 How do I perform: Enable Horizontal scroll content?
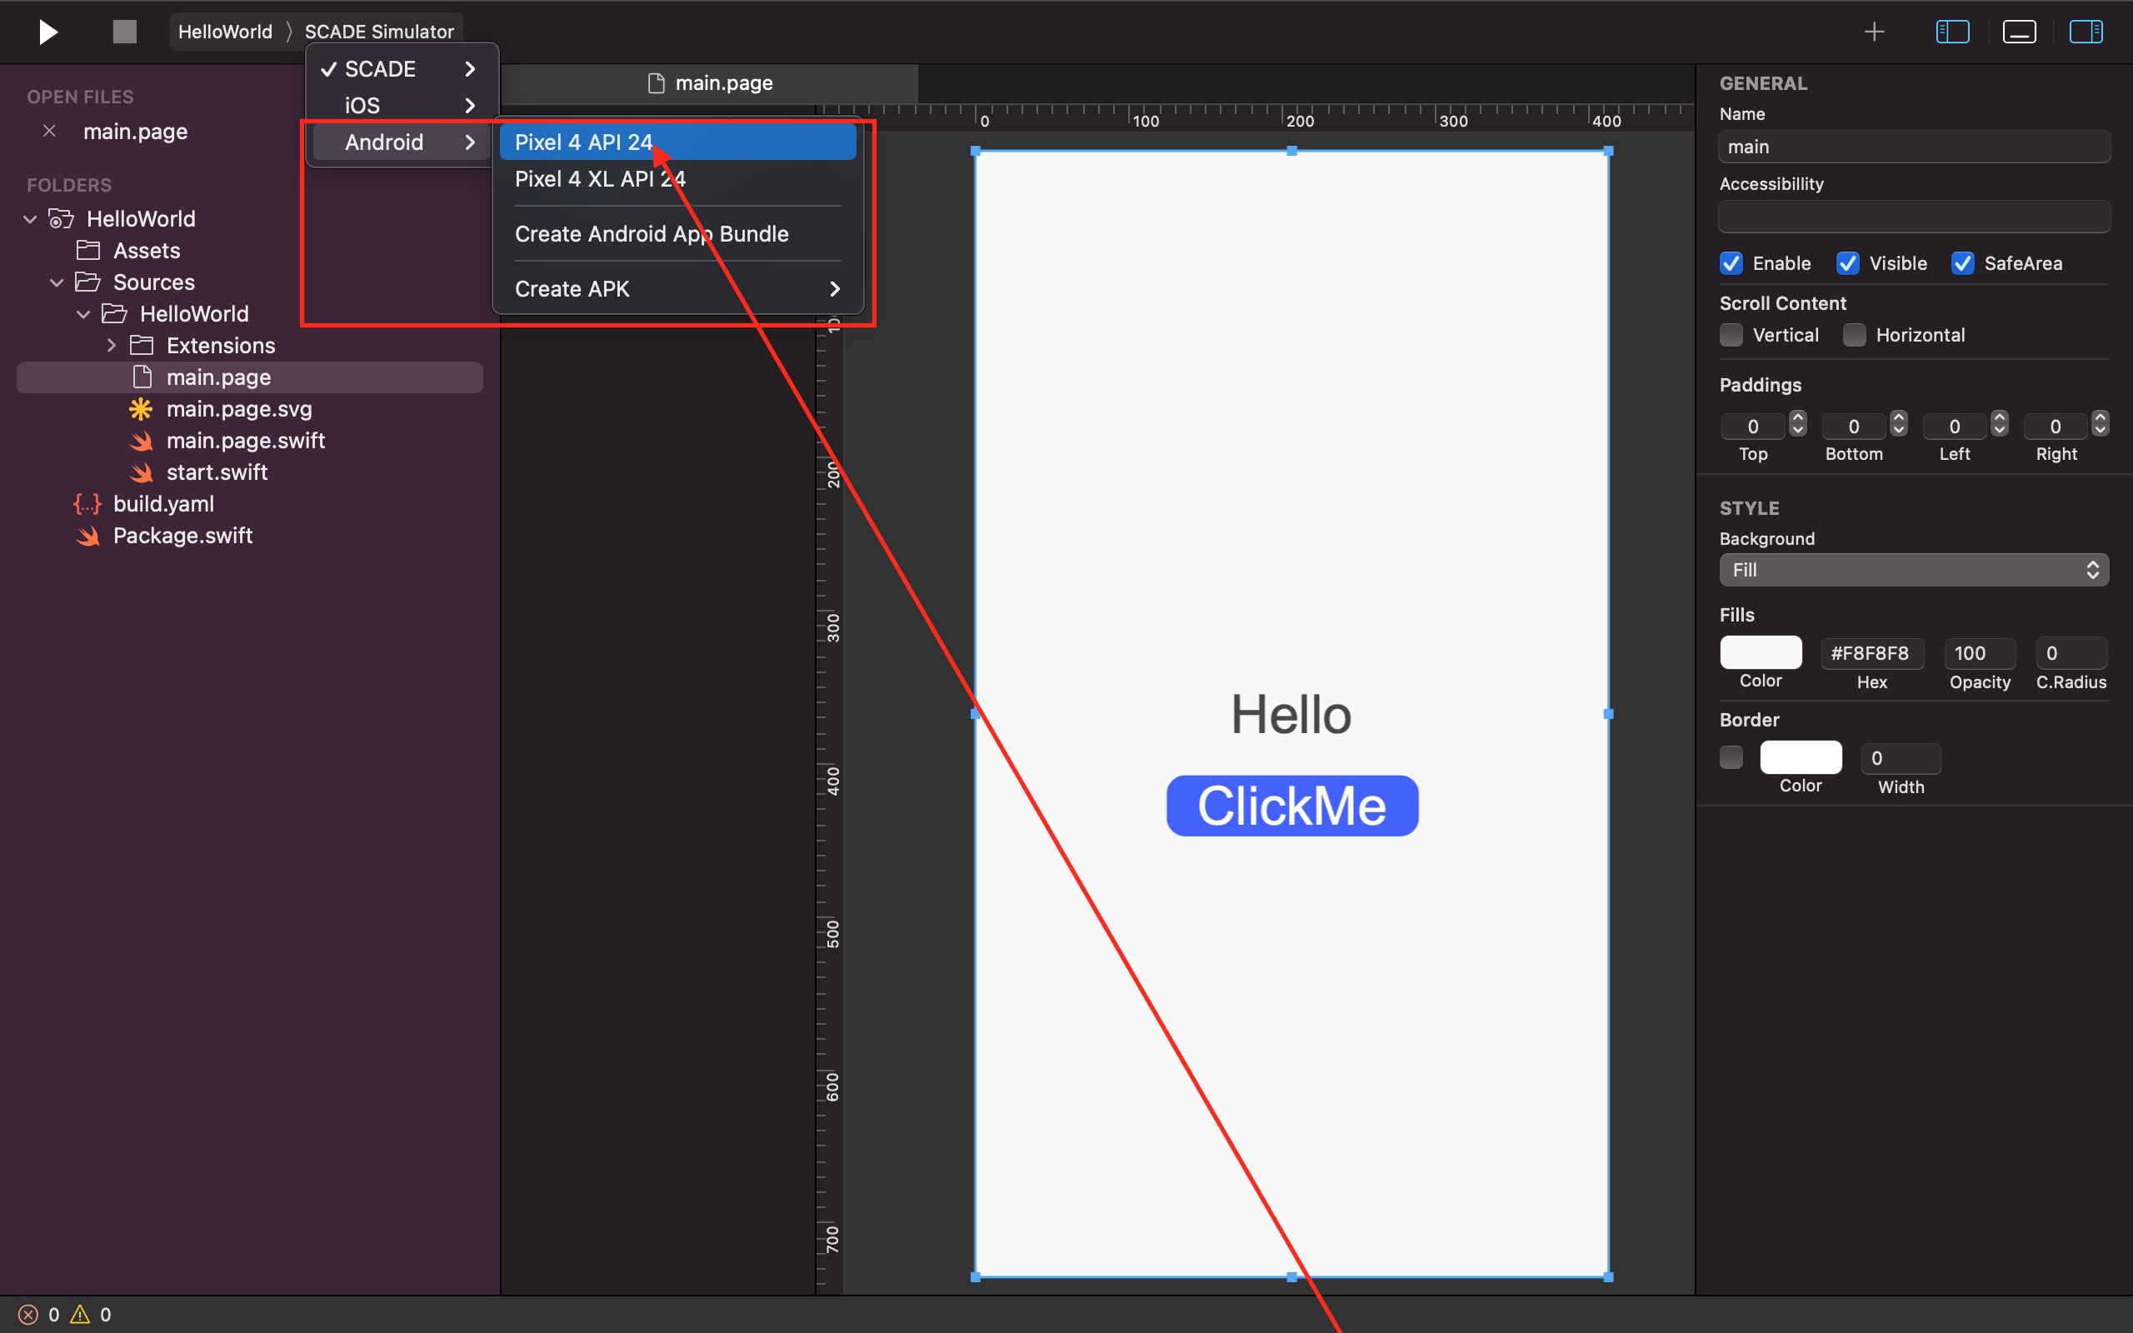pyautogui.click(x=1855, y=335)
